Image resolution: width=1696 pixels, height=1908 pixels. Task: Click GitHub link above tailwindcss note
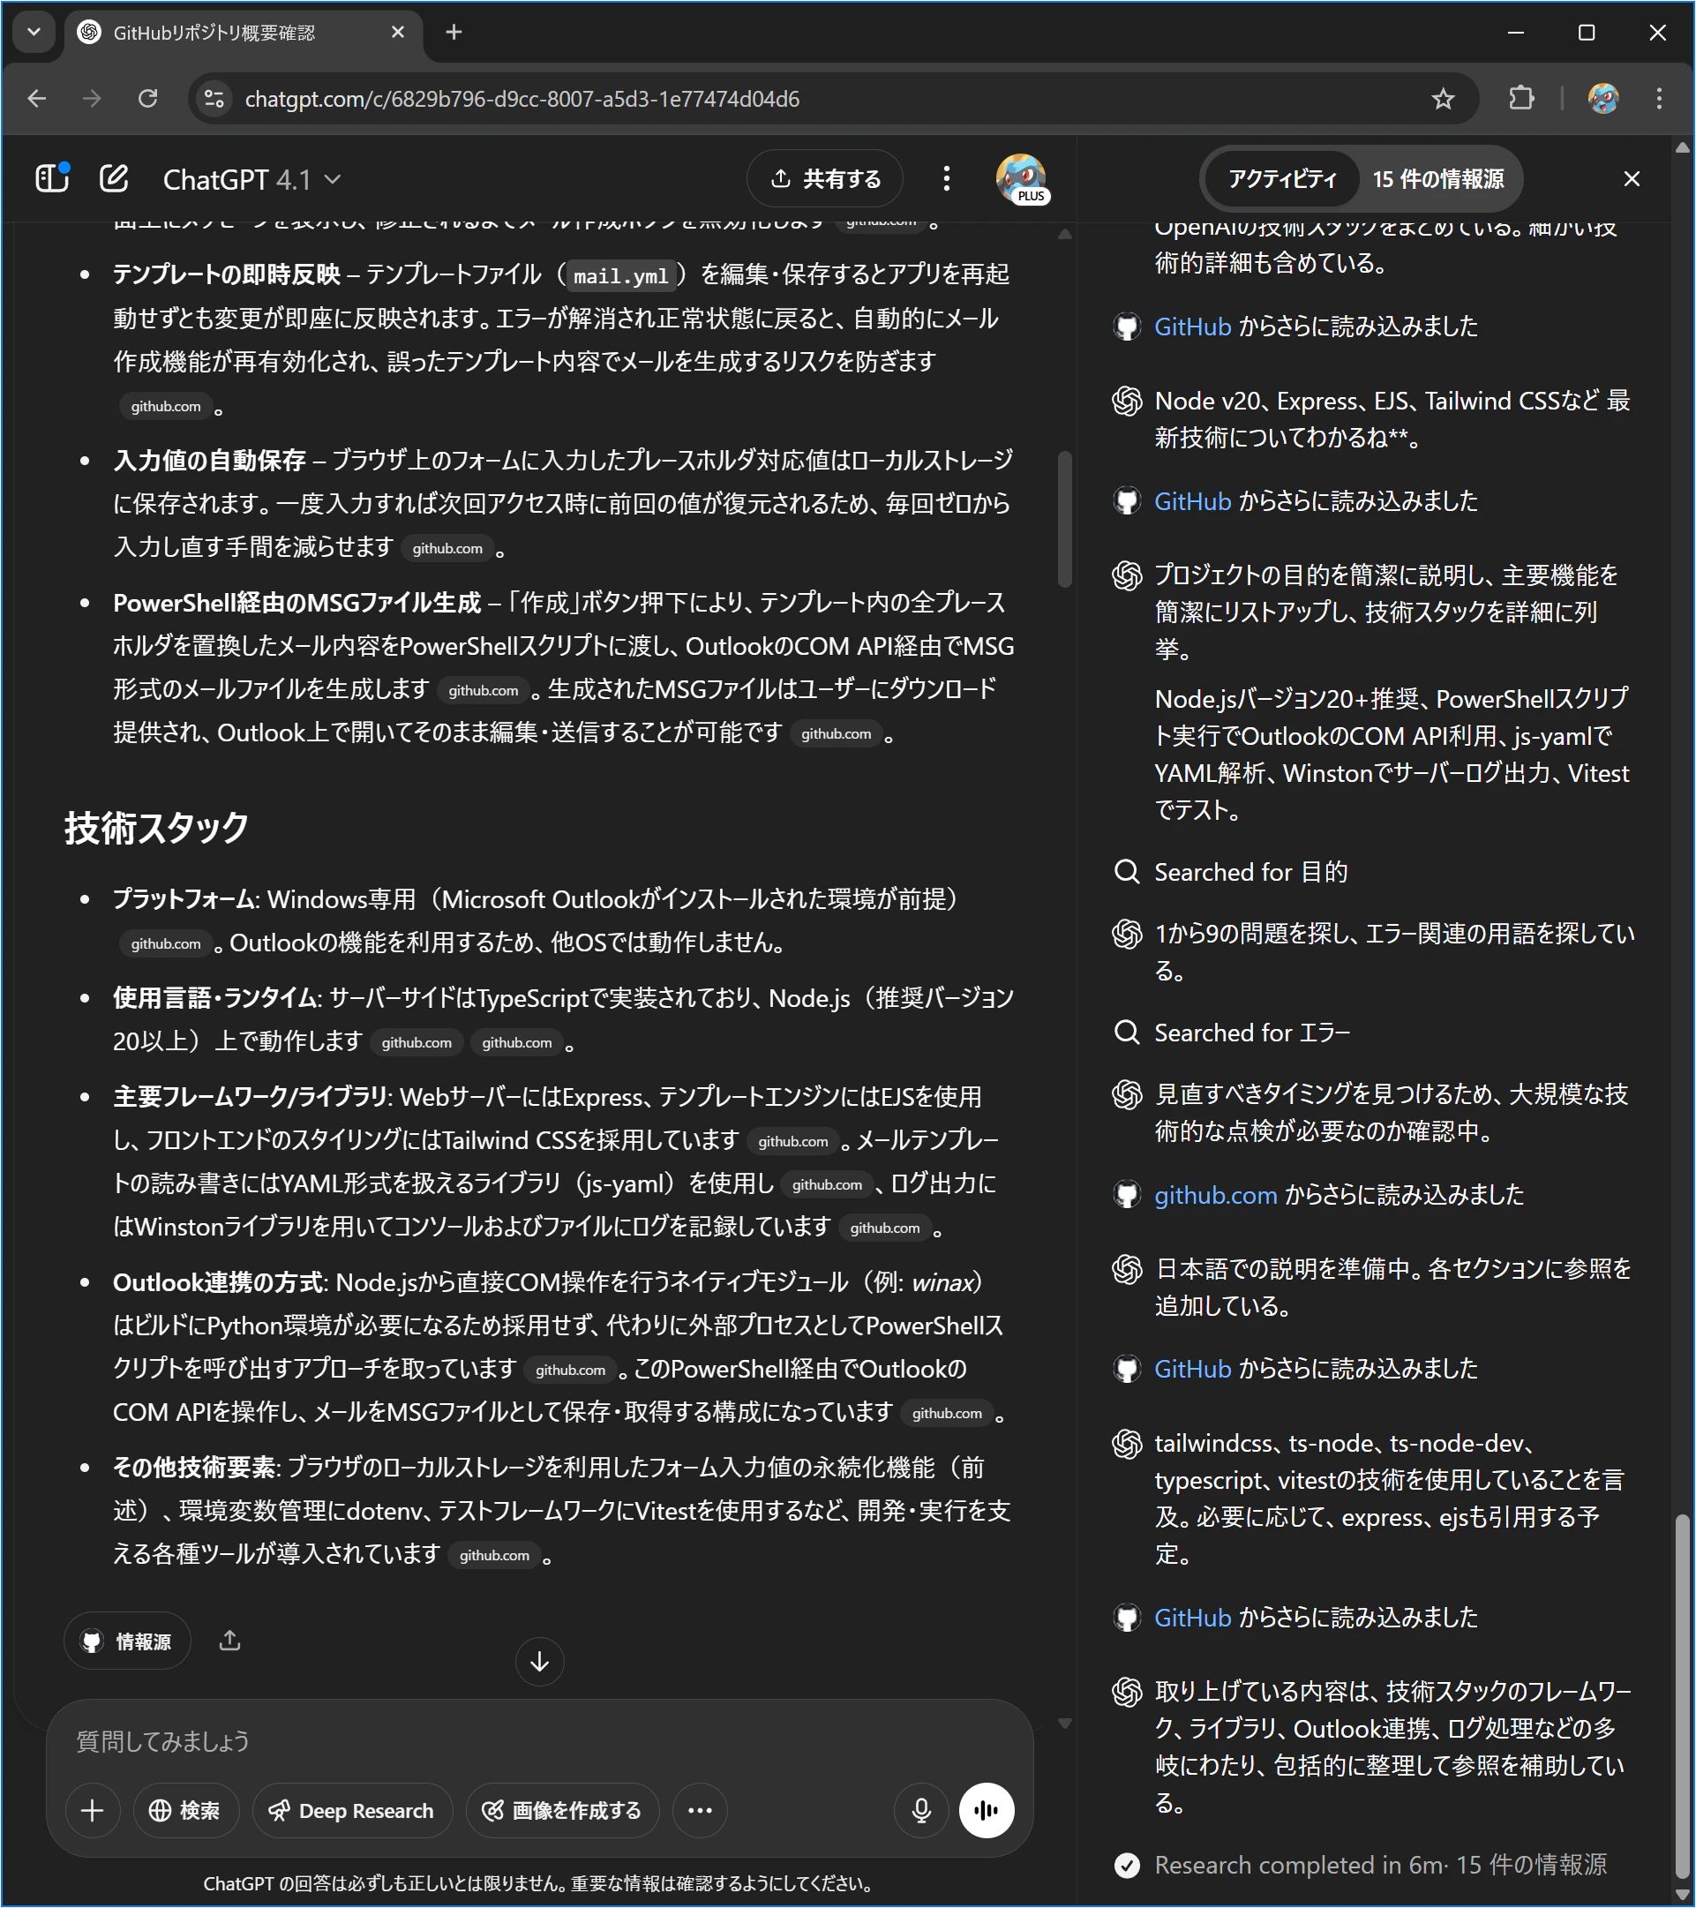click(1193, 1370)
